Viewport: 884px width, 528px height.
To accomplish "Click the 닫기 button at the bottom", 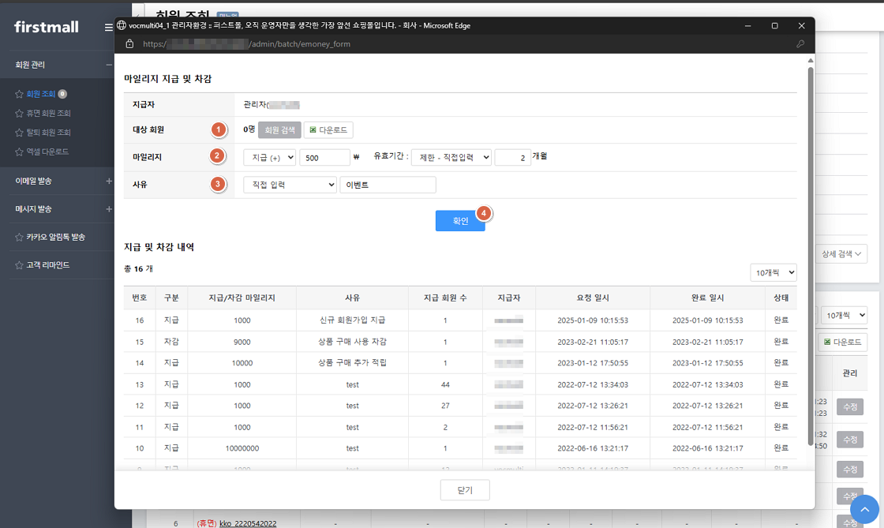I will 465,490.
